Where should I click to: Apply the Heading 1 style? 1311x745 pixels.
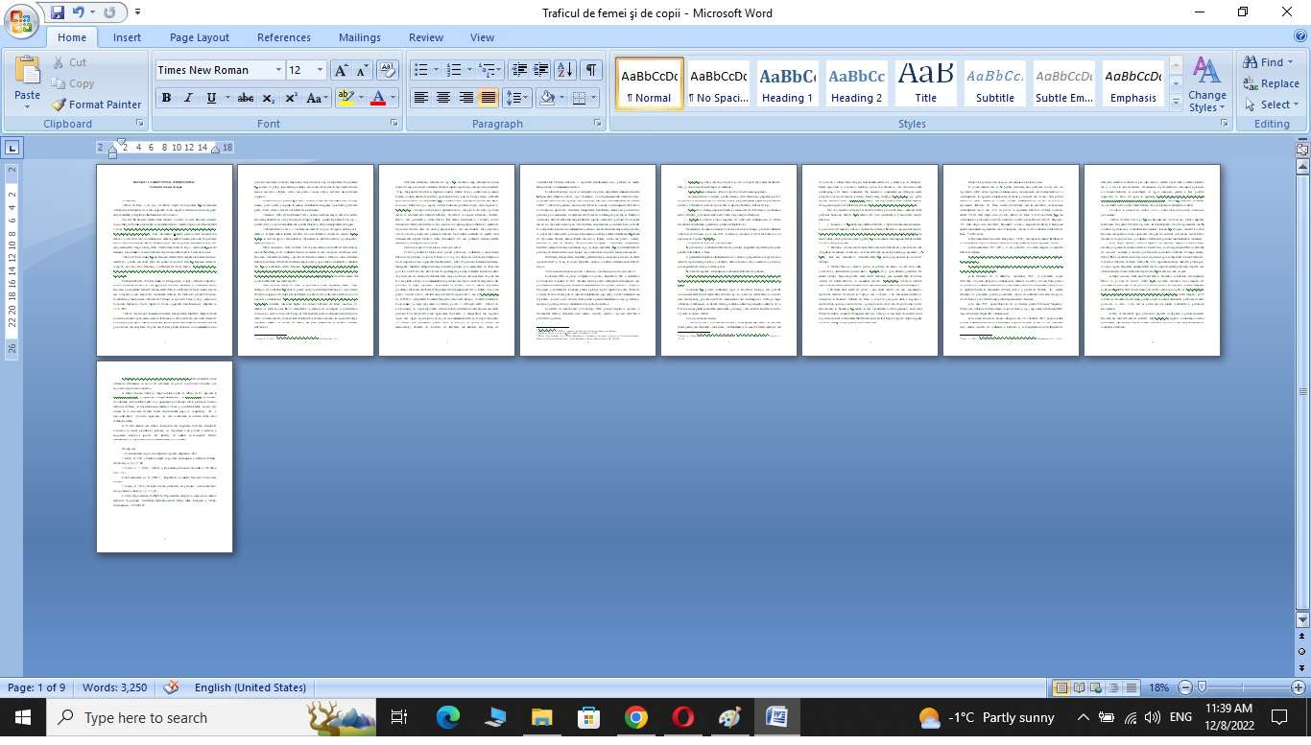(787, 84)
